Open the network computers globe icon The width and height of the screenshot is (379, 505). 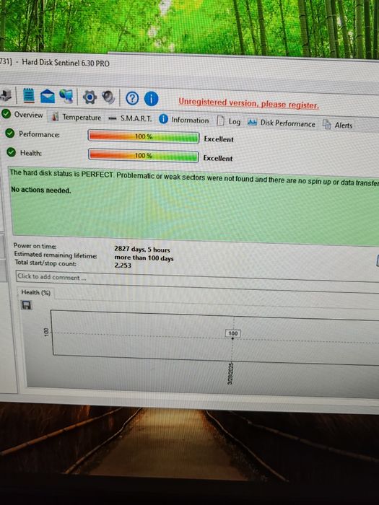[x=66, y=96]
